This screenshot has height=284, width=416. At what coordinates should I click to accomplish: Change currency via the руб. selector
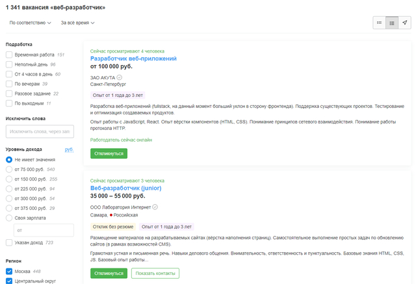pos(69,149)
